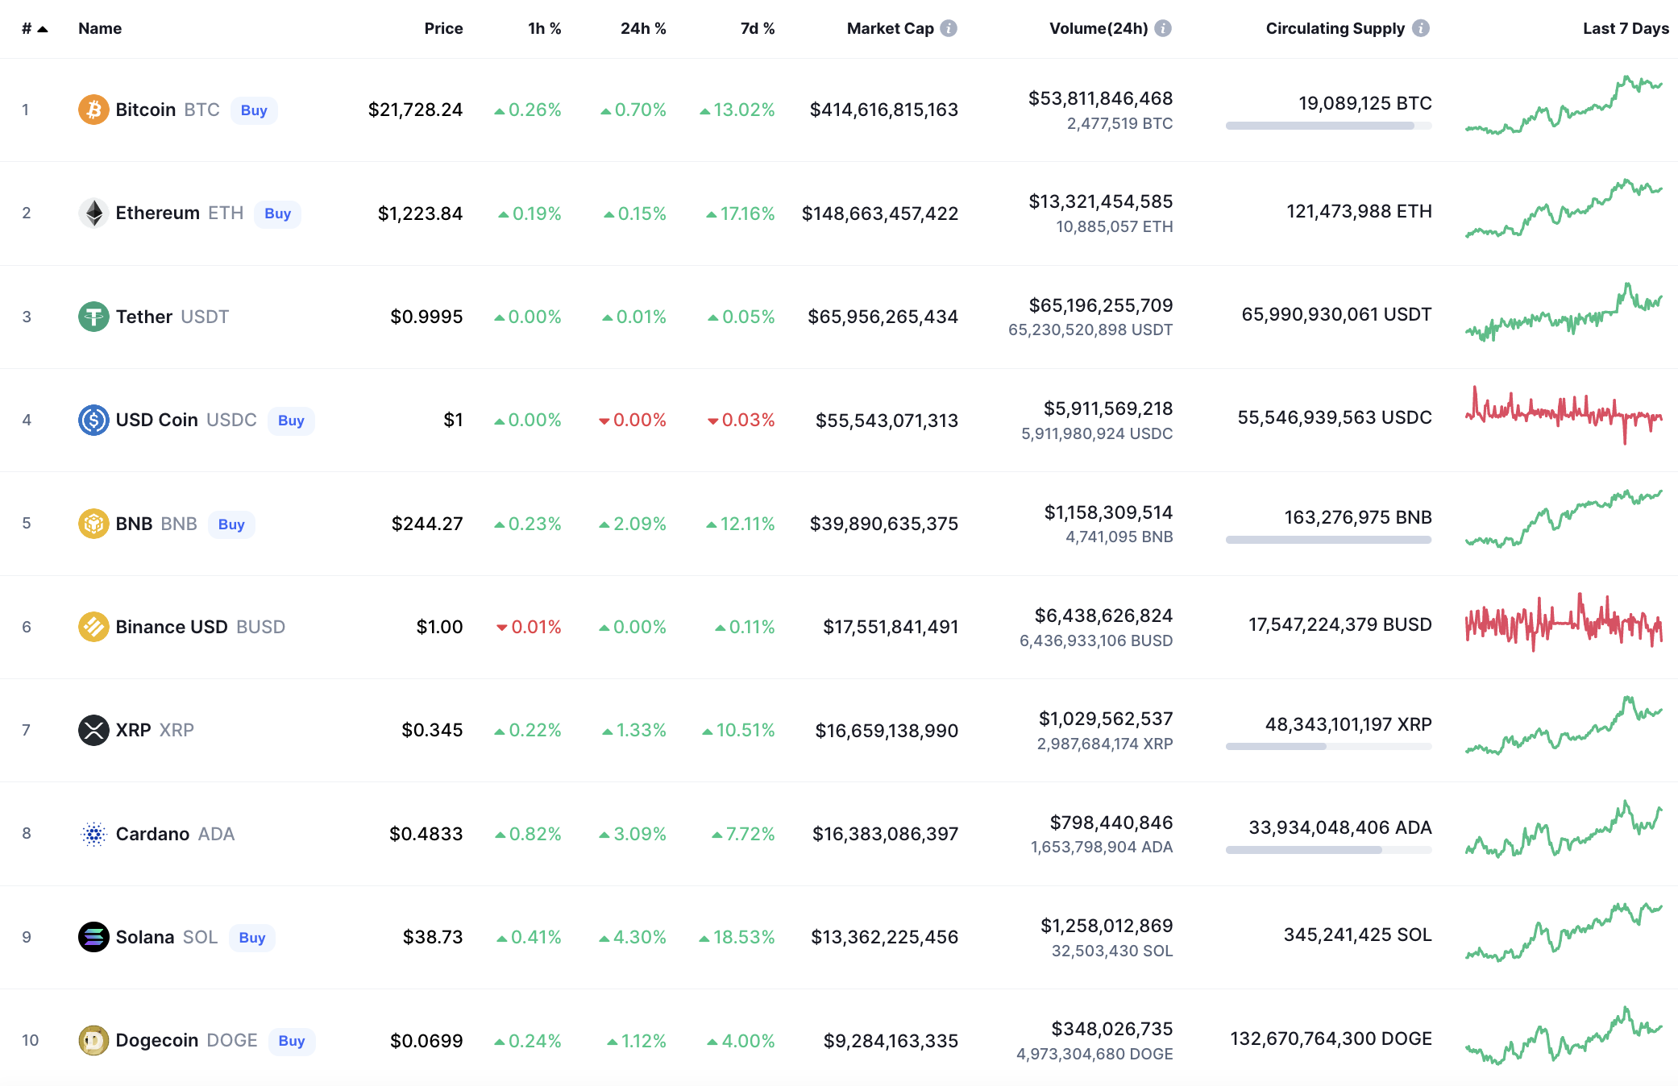Click the Tether logo icon

(93, 317)
